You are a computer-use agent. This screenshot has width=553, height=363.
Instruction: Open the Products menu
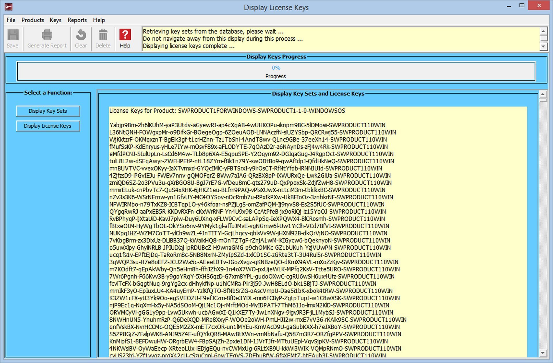coord(33,20)
